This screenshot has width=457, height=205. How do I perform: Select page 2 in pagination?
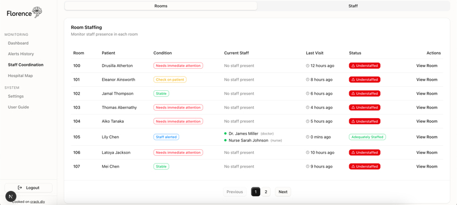click(x=266, y=192)
